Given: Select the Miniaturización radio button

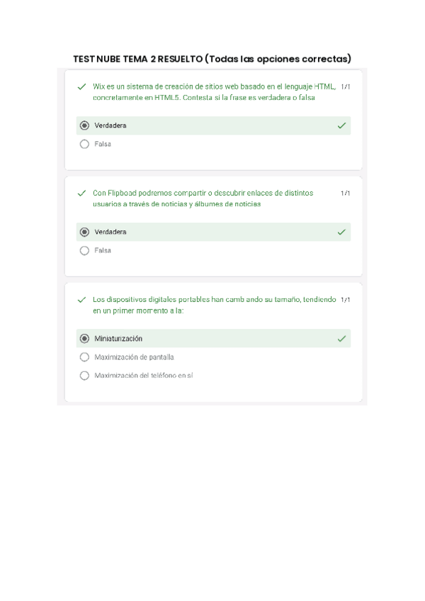Looking at the screenshot, I should click(85, 339).
